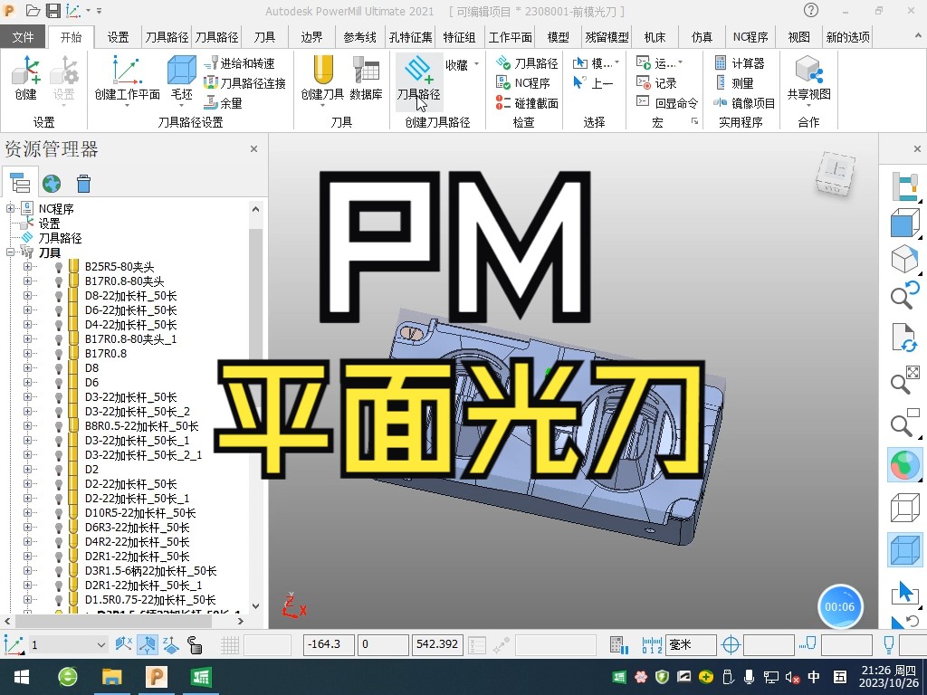Open the 模... select dropdown
The height and width of the screenshot is (695, 927).
click(597, 63)
